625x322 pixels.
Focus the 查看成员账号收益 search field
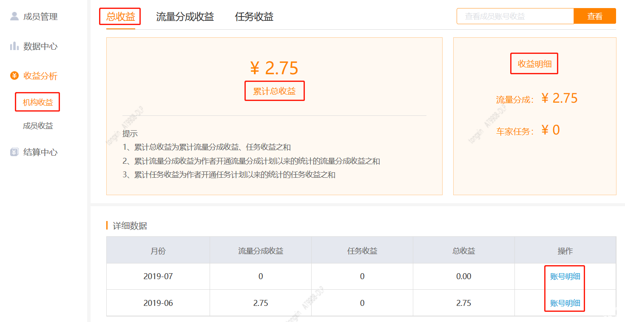click(x=515, y=17)
